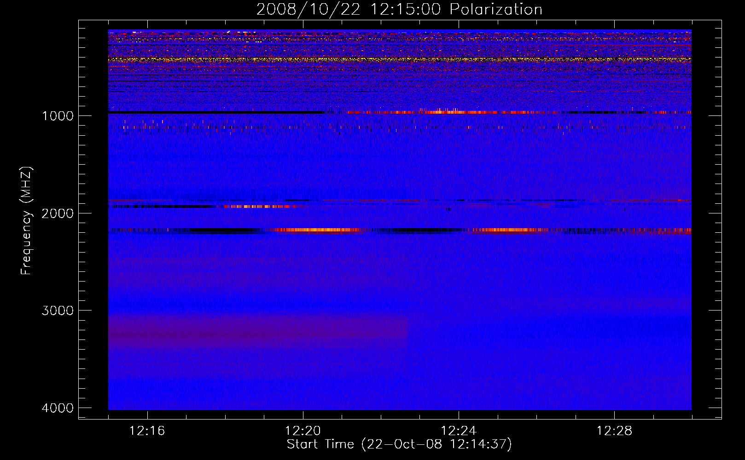Screen dimensions: 745x460
Task: Click the 4000 frequency tick label
Action: point(58,408)
